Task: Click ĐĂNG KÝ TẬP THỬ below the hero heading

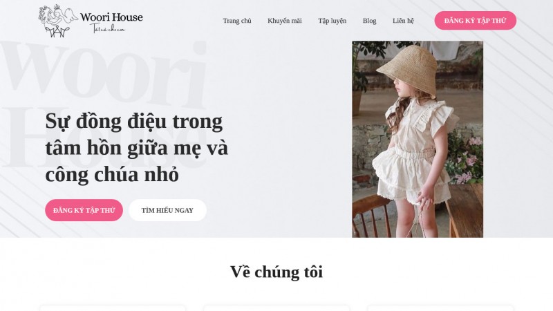Action: click(84, 210)
